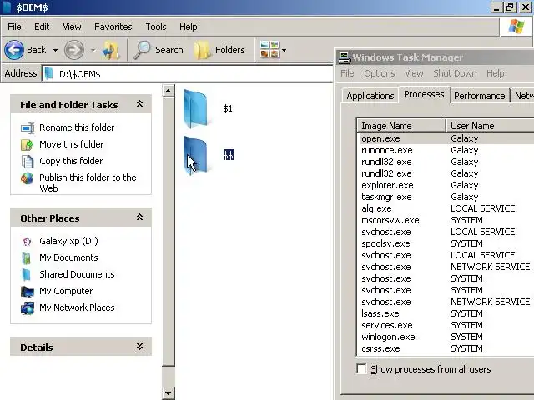The height and width of the screenshot is (400, 534).
Task: Enable Show processes from all users
Action: [361, 368]
